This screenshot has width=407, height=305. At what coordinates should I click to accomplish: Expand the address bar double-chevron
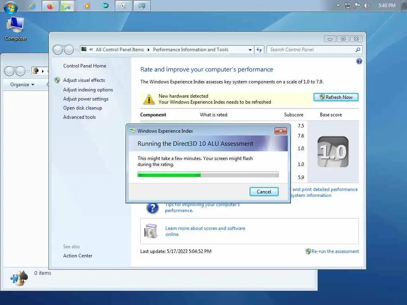point(91,49)
